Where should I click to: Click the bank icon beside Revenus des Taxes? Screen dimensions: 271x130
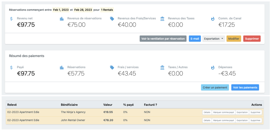(x=162, y=19)
